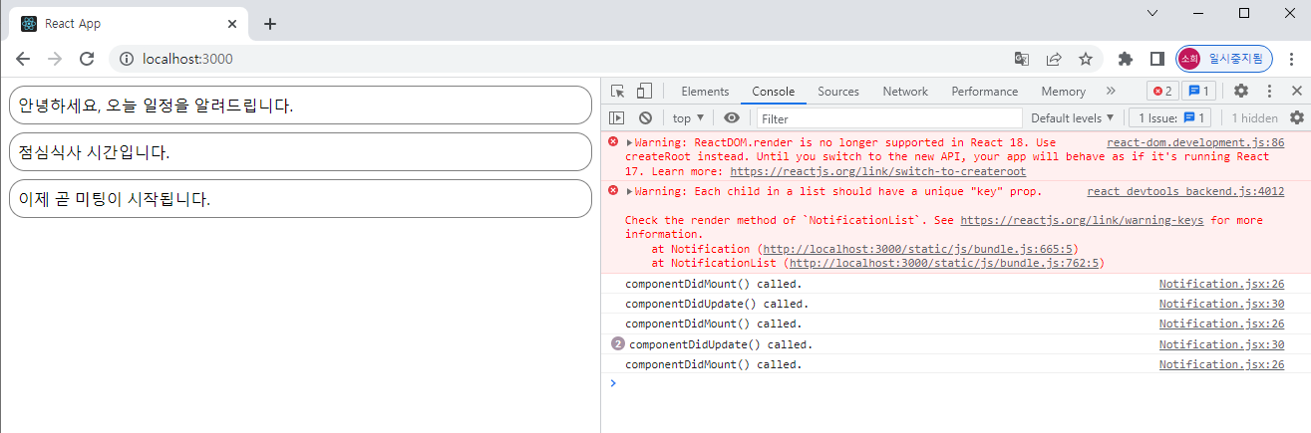Open Notification.jsx:26 link of first log
The width and height of the screenshot is (1311, 433).
click(x=1221, y=284)
